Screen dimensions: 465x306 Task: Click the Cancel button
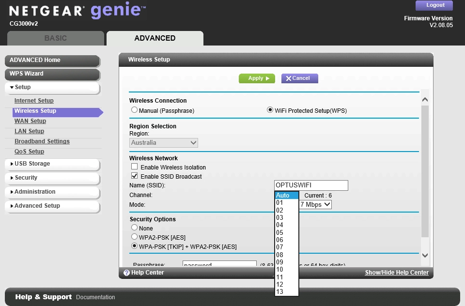(299, 78)
